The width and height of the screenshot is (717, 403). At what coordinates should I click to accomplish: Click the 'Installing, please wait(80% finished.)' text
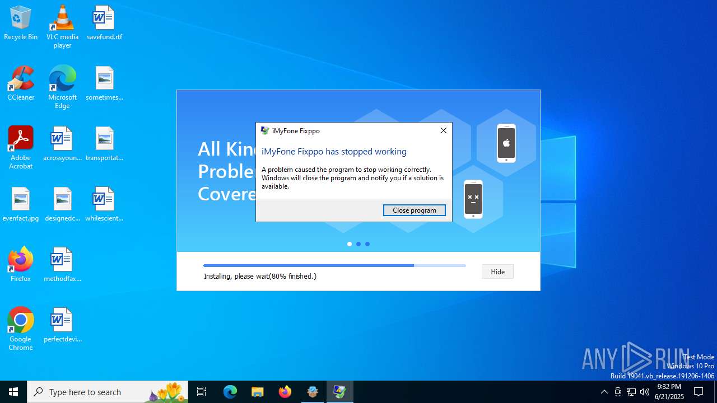(x=260, y=276)
